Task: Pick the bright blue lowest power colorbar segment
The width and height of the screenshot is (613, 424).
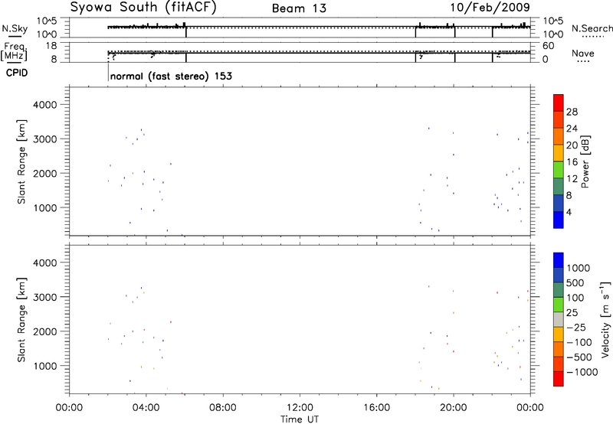Action: point(559,220)
